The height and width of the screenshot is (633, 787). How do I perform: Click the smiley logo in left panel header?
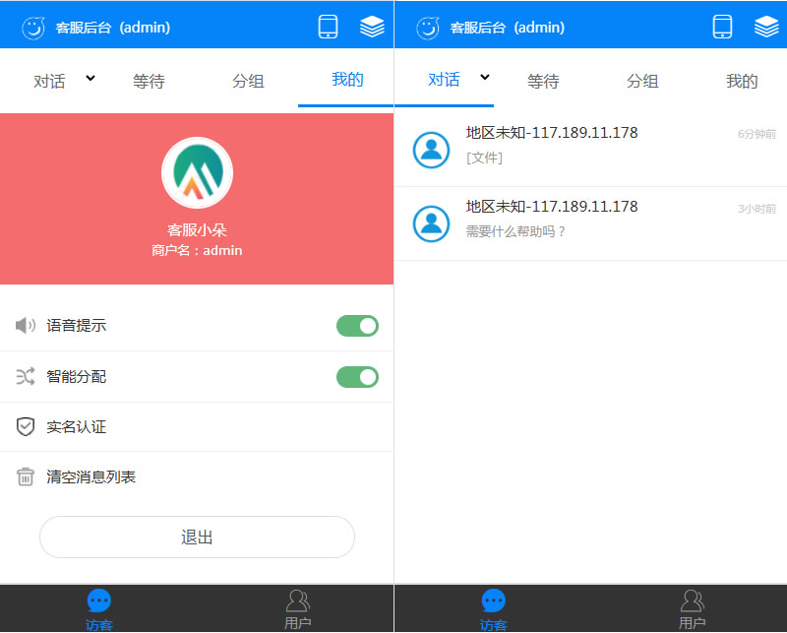pyautogui.click(x=33, y=28)
